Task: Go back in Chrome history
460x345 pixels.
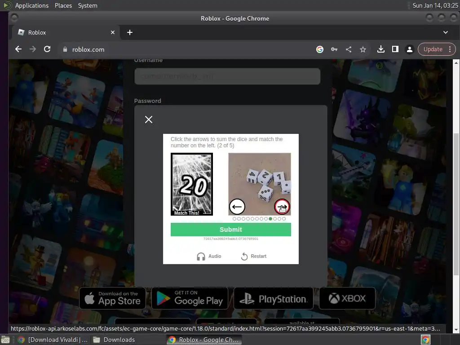Action: coord(18,49)
